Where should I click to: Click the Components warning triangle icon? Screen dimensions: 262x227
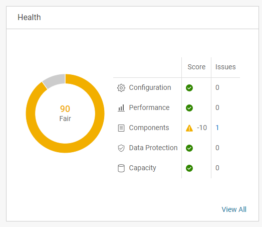pyautogui.click(x=189, y=128)
